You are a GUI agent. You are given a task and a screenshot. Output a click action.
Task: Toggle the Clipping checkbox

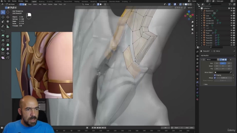[215, 75]
